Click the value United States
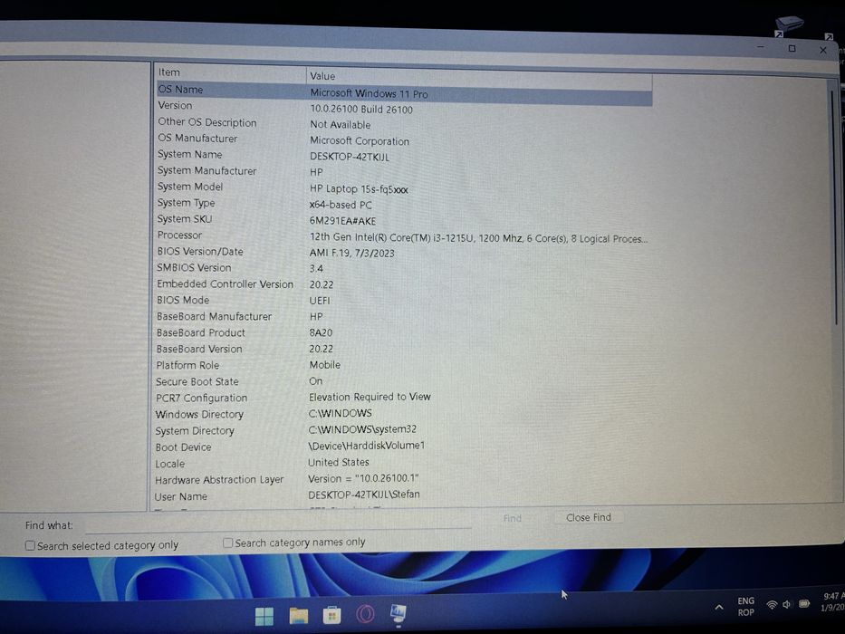This screenshot has height=634, width=845. (339, 462)
